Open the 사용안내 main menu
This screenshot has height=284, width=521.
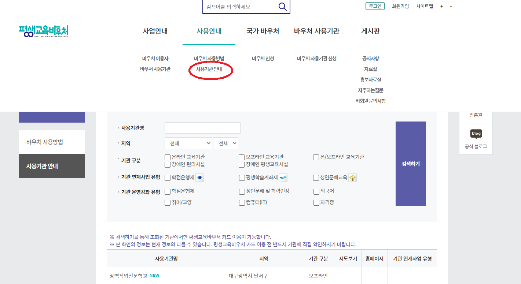(x=209, y=31)
